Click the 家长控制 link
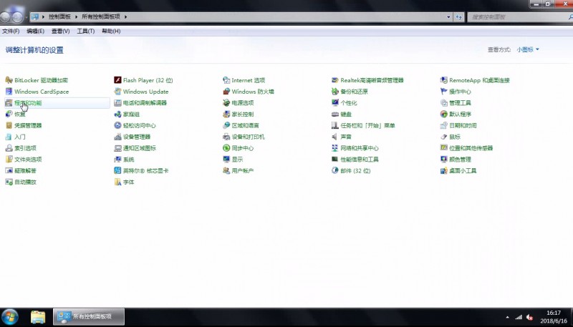This screenshot has width=573, height=327. click(243, 114)
